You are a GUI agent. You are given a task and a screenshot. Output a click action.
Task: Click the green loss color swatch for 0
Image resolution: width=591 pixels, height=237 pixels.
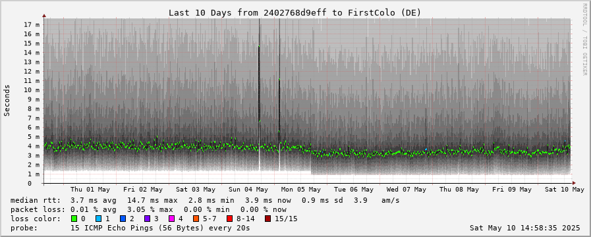pyautogui.click(x=74, y=219)
